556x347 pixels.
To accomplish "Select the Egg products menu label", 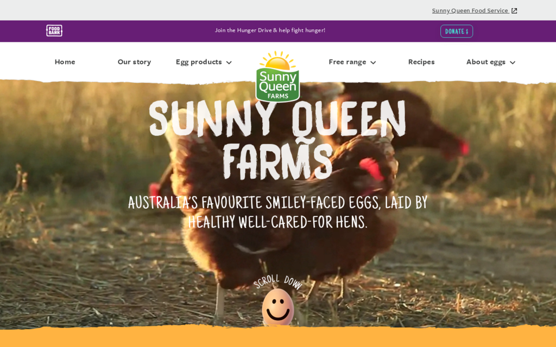I will click(199, 62).
